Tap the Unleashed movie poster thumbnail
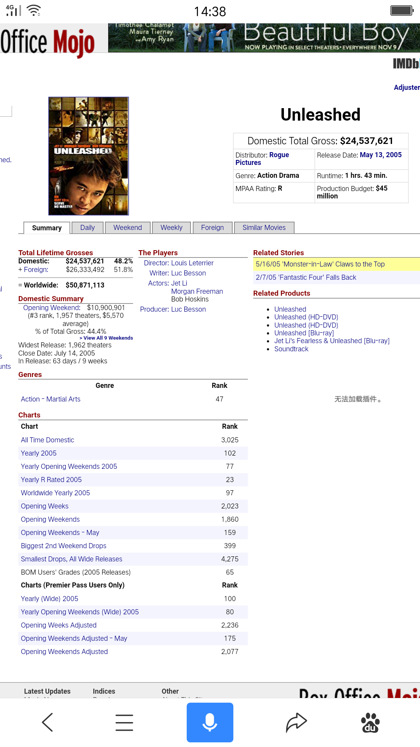 (89, 156)
